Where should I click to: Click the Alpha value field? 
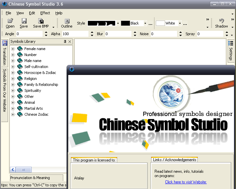click(76, 34)
